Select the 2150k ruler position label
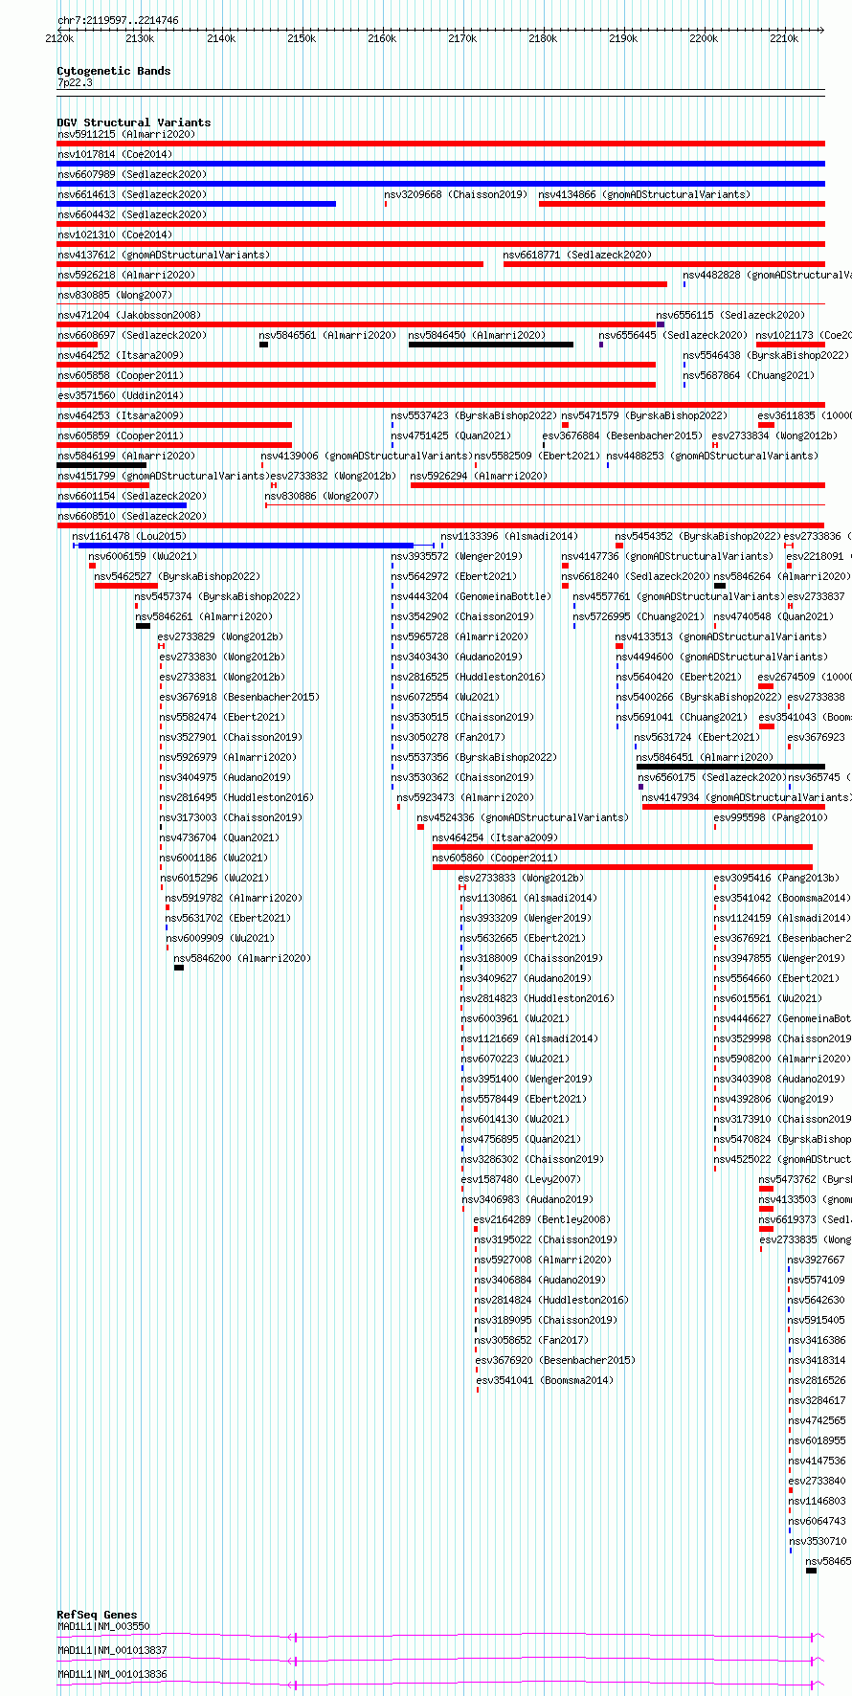This screenshot has height=1696, width=852. pos(302,38)
